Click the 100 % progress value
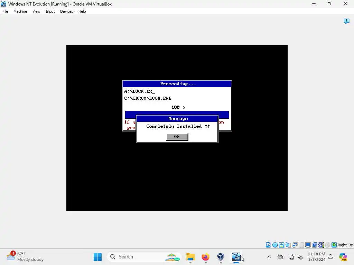Viewport: 354px width, 265px height. [178, 107]
